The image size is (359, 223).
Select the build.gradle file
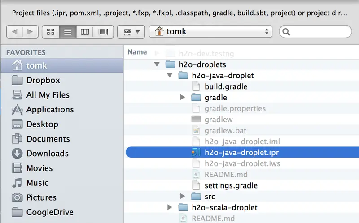[x=226, y=86]
